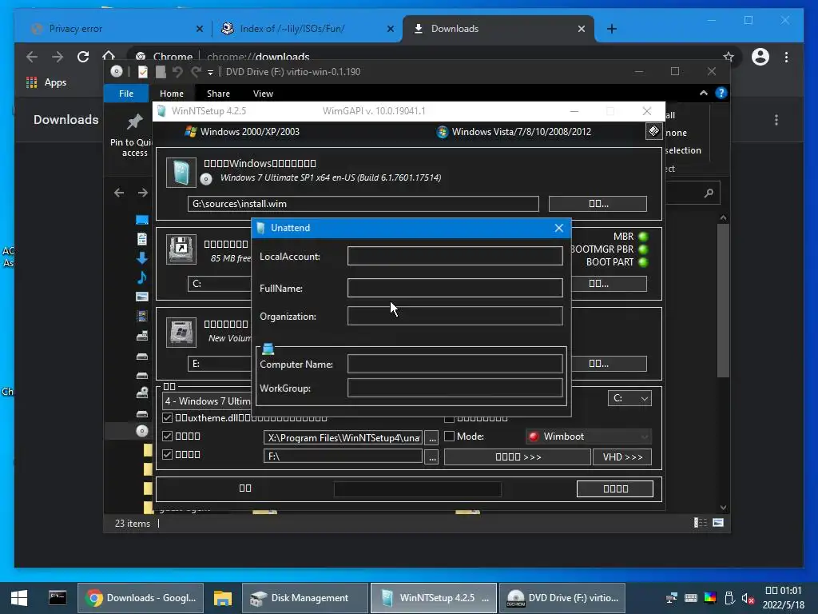Screen dimensions: 818x614
Task: Close the Unattend dialog
Action: point(558,228)
